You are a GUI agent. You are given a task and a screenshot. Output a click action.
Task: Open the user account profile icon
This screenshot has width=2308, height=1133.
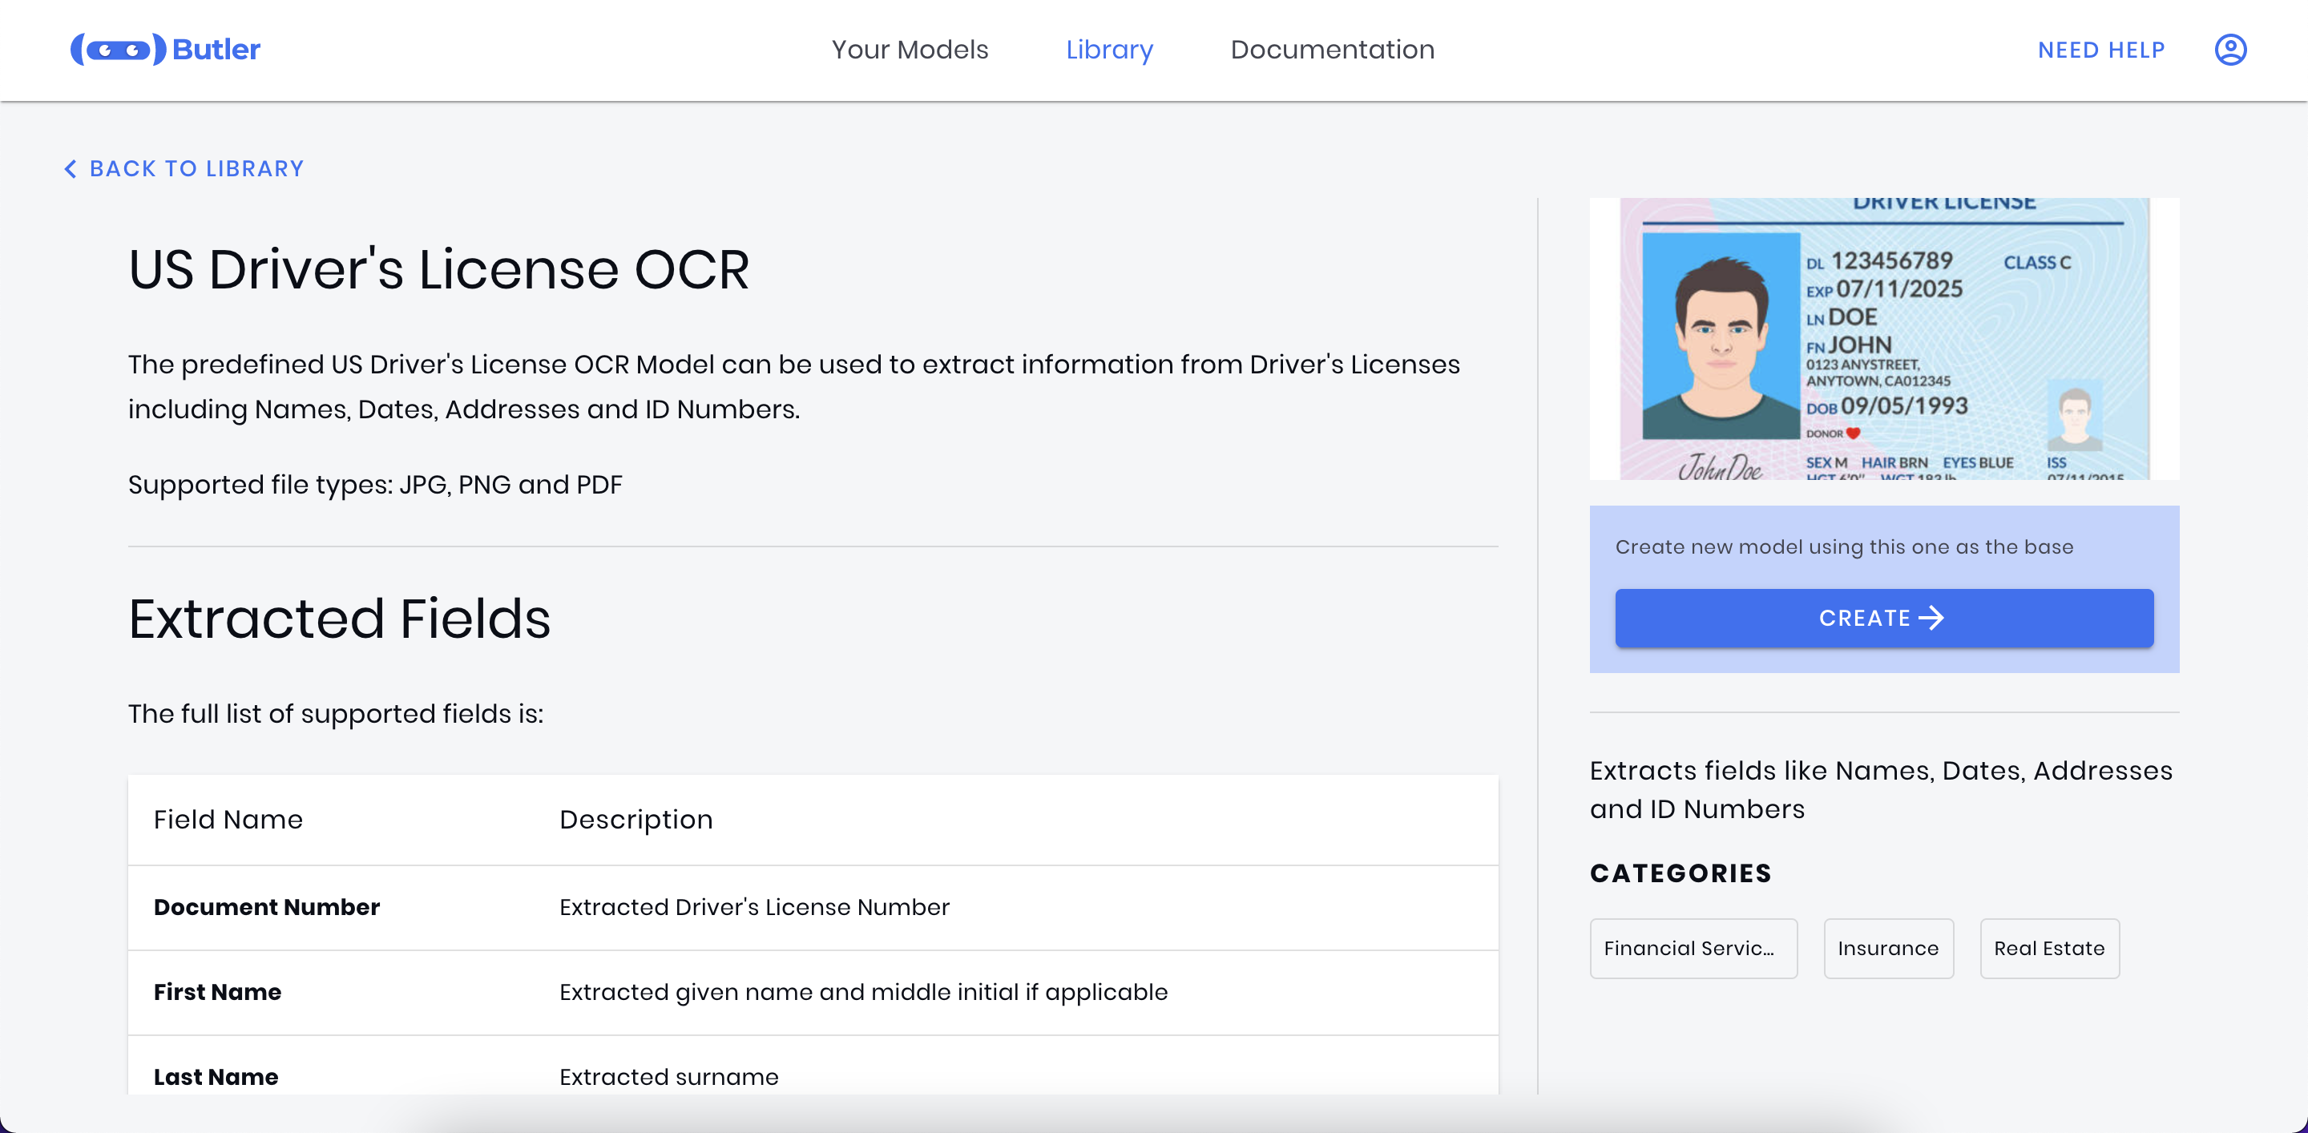click(2230, 49)
